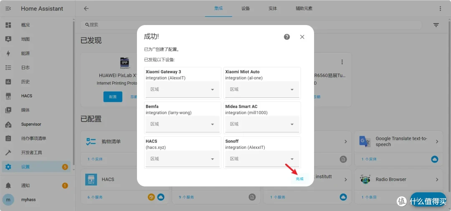Open the dialog help question-mark icon
The width and height of the screenshot is (451, 211).
(287, 37)
